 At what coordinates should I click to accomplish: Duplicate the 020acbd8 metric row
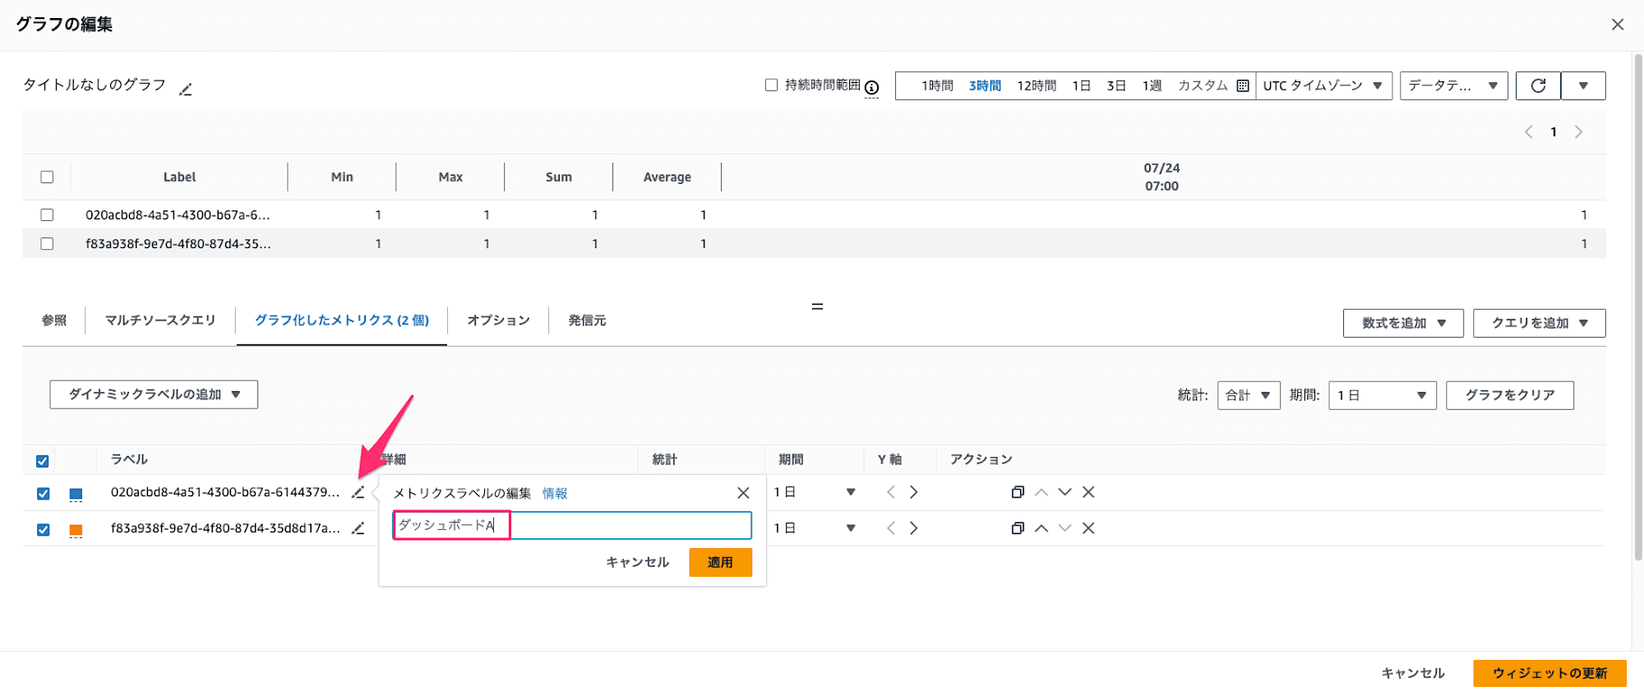click(x=1018, y=492)
